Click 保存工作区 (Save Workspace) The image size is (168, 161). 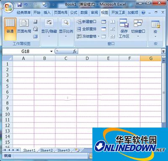[x=124, y=28]
